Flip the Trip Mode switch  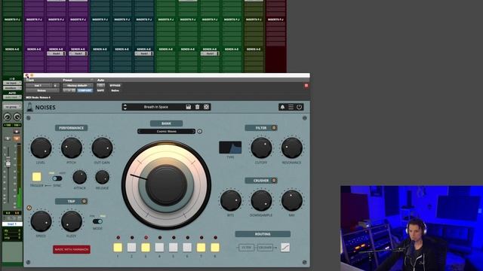point(97,221)
